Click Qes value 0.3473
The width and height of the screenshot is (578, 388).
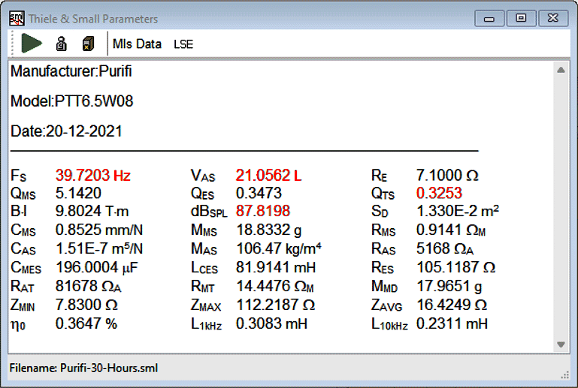click(x=259, y=194)
